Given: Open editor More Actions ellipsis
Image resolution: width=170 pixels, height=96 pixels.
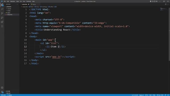Looking at the screenshot, I should click(x=168, y=4).
